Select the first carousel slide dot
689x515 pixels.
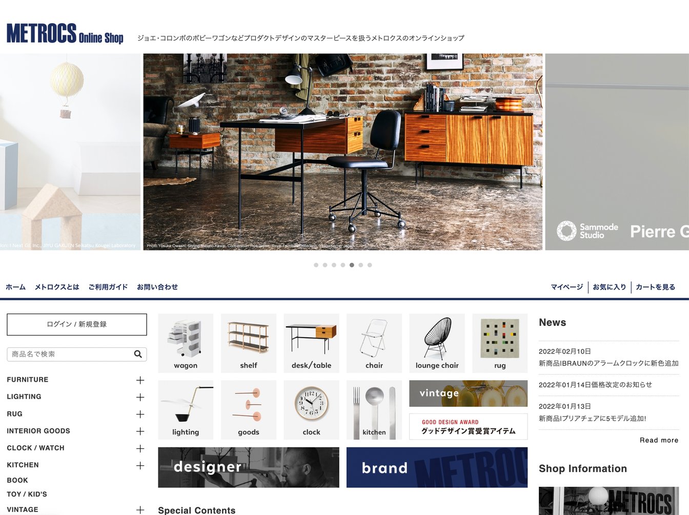click(316, 265)
